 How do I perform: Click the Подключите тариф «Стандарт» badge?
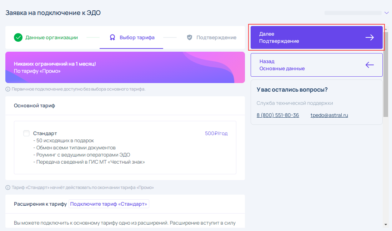[x=109, y=204]
